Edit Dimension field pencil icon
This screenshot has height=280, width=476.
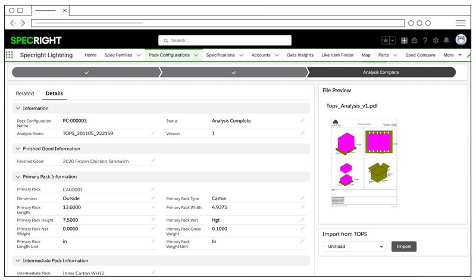coord(154,198)
